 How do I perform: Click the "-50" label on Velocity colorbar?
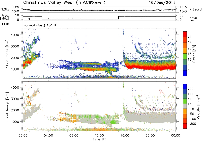pos(191,114)
